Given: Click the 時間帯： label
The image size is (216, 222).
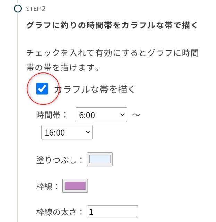Looking at the screenshot, I should pyautogui.click(x=52, y=115).
